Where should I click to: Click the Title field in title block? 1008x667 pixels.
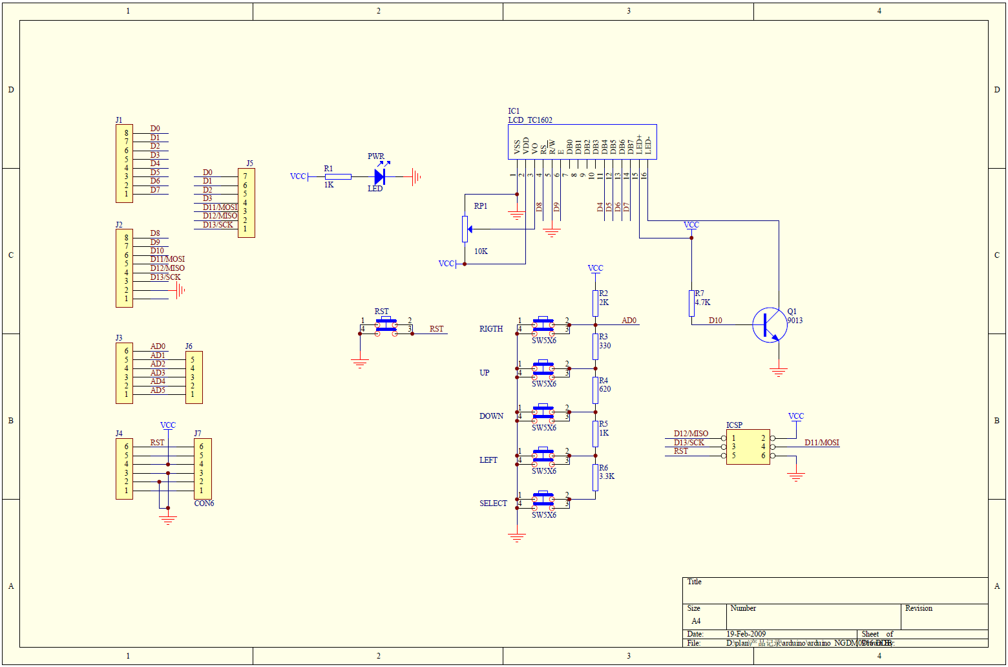695,582
